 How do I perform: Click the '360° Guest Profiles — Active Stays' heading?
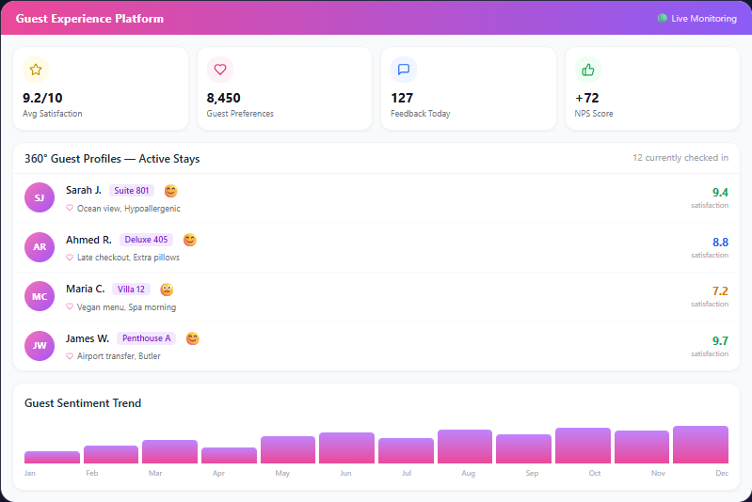click(112, 159)
